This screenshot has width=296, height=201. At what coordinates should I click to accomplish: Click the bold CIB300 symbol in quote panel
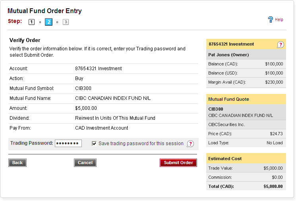pos(216,109)
